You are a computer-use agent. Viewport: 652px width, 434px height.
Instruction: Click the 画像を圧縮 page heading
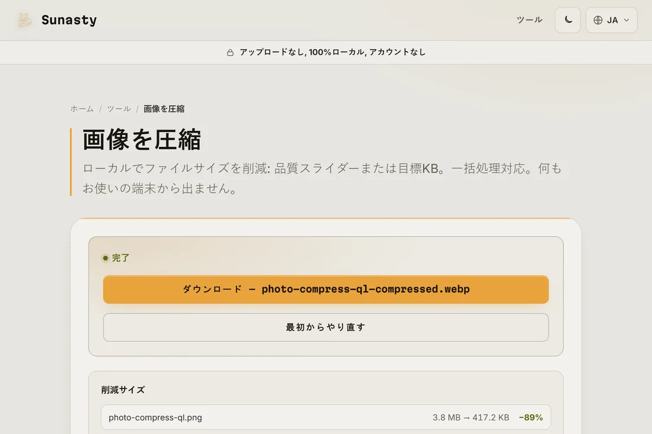point(142,140)
